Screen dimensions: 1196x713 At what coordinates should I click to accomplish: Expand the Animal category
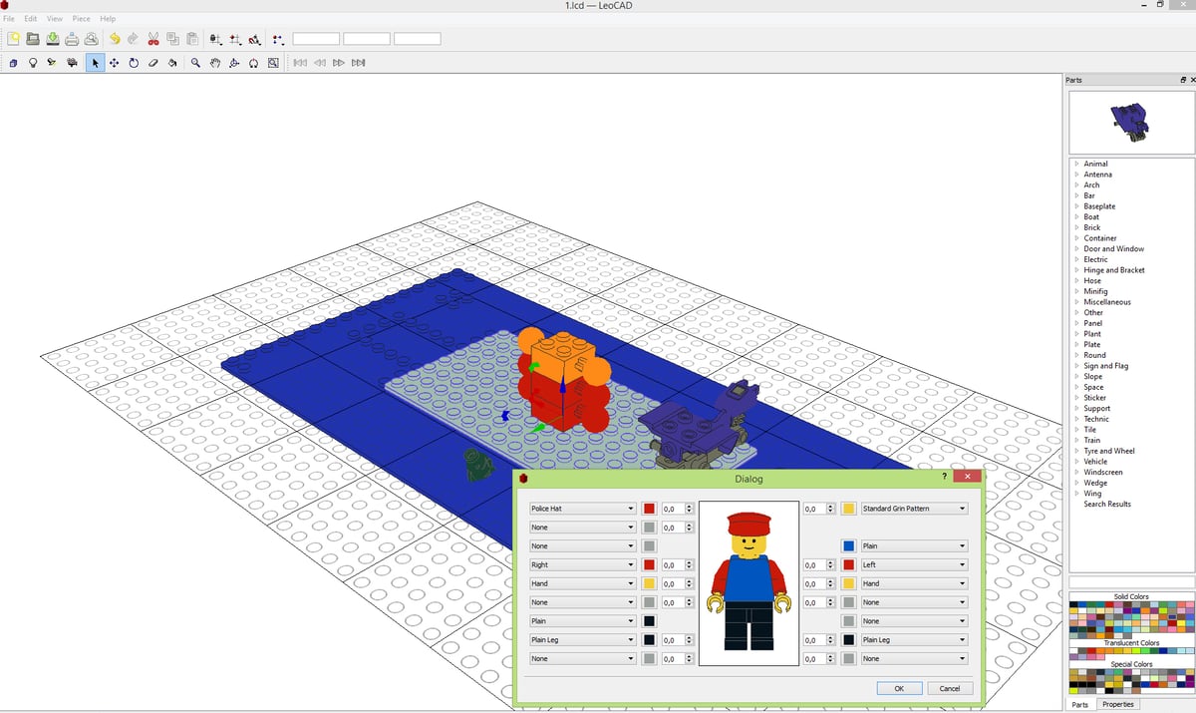pyautogui.click(x=1077, y=164)
